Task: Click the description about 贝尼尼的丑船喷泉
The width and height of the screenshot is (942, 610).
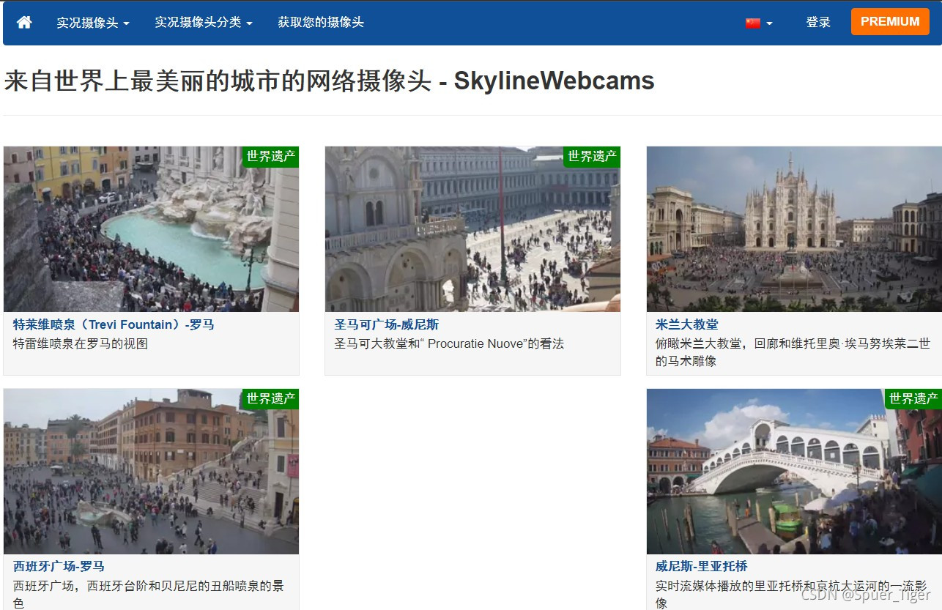Action: (148, 595)
